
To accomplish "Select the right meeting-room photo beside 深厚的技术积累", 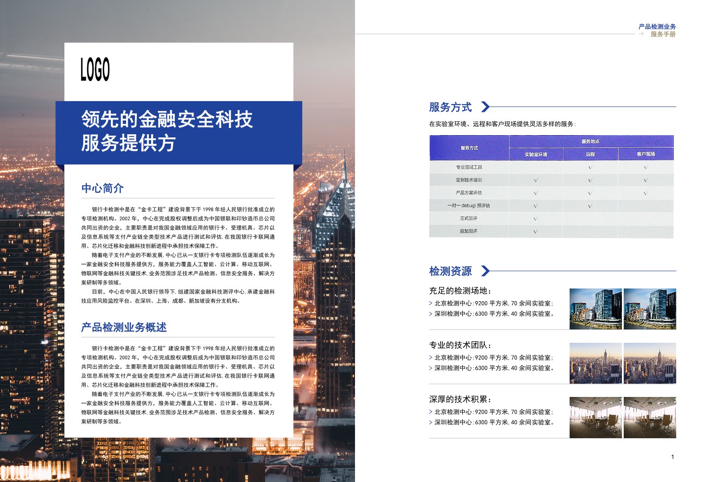I will click(x=650, y=417).
